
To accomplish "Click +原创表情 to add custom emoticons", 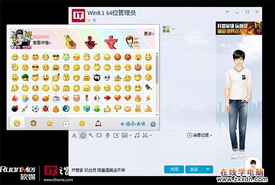I will tap(133, 124).
